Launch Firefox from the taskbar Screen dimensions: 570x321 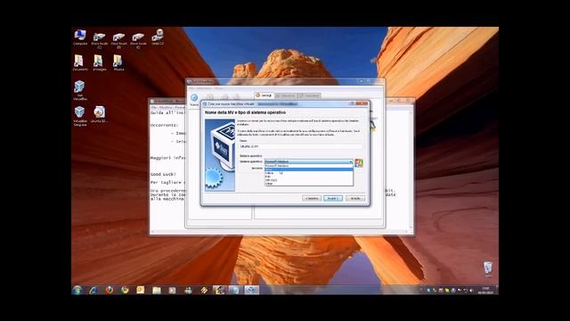tap(109, 290)
